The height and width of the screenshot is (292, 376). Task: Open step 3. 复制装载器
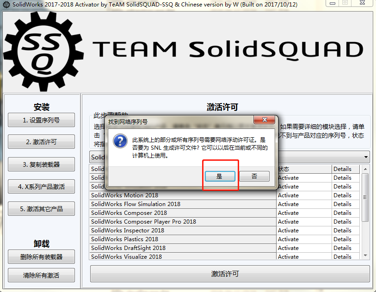pos(41,164)
